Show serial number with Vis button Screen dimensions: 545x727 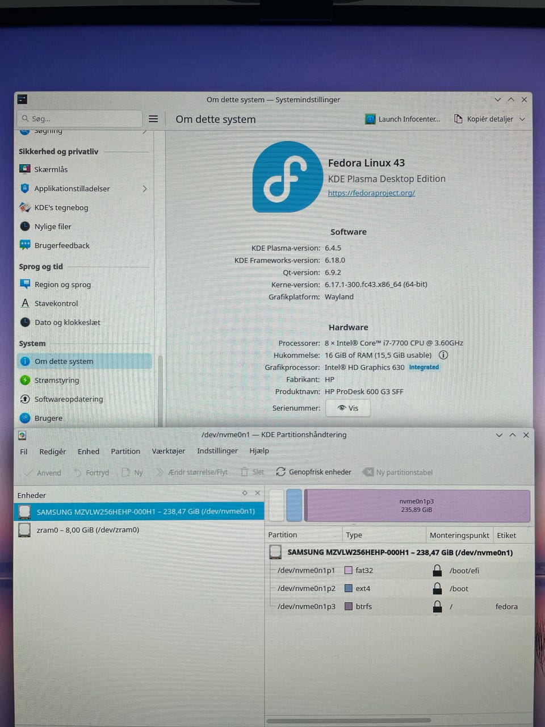[348, 408]
